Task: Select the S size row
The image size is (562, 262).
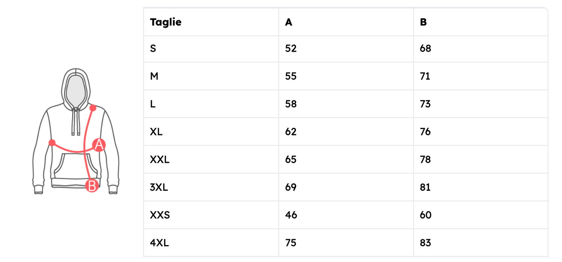Action: point(153,49)
